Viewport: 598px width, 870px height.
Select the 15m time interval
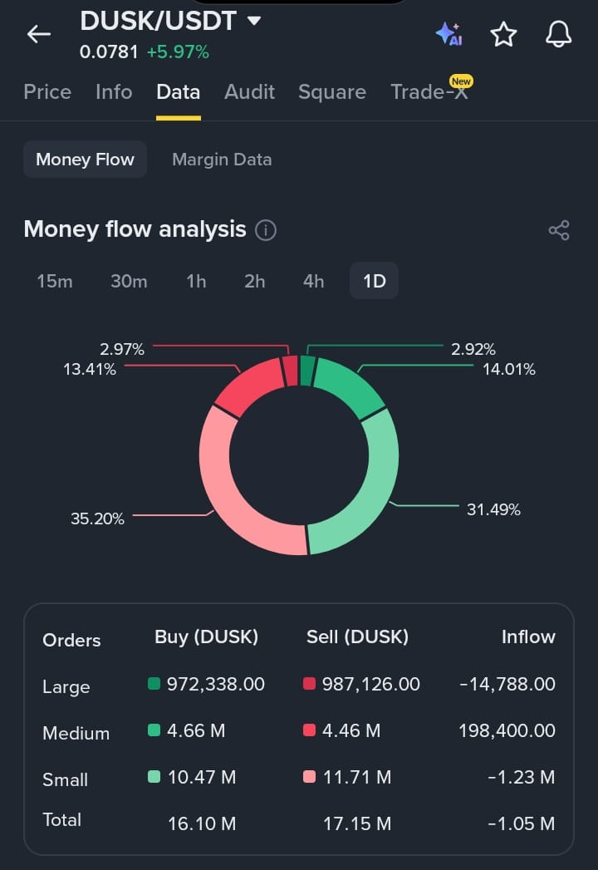click(54, 282)
